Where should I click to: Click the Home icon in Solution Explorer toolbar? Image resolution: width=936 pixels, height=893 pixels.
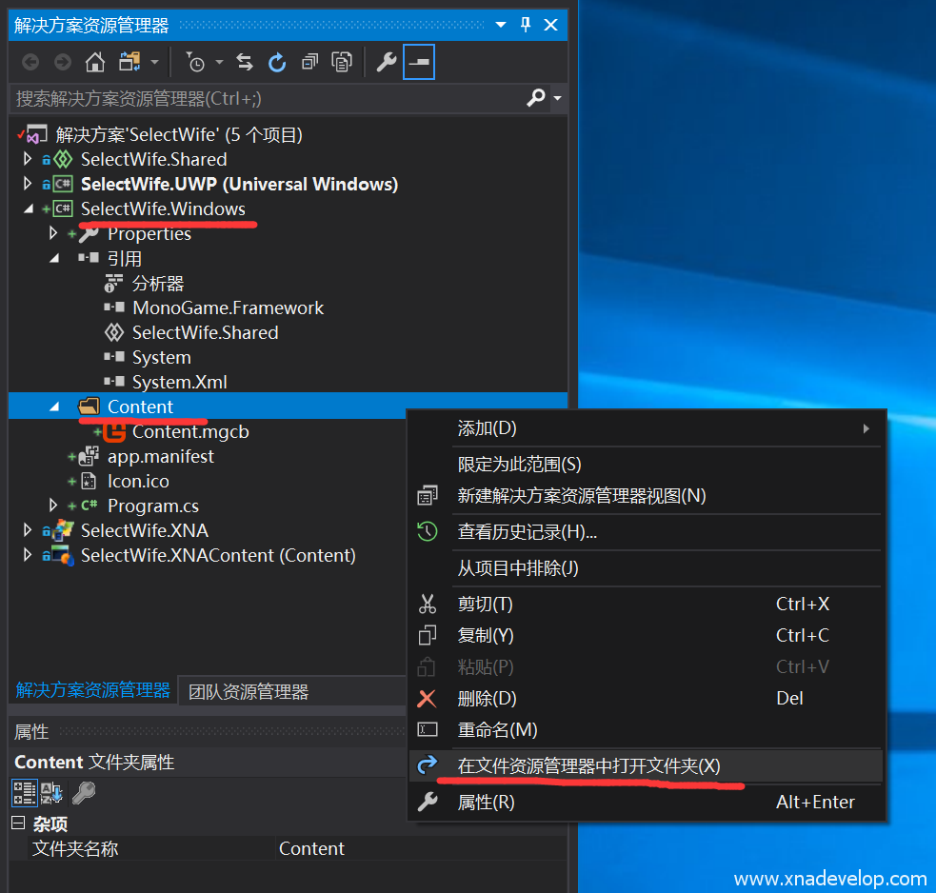(95, 63)
